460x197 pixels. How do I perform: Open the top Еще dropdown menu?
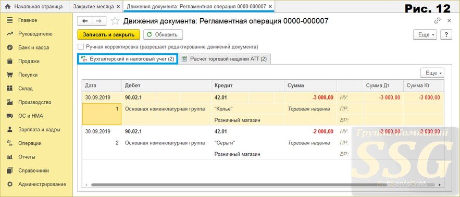coord(425,34)
